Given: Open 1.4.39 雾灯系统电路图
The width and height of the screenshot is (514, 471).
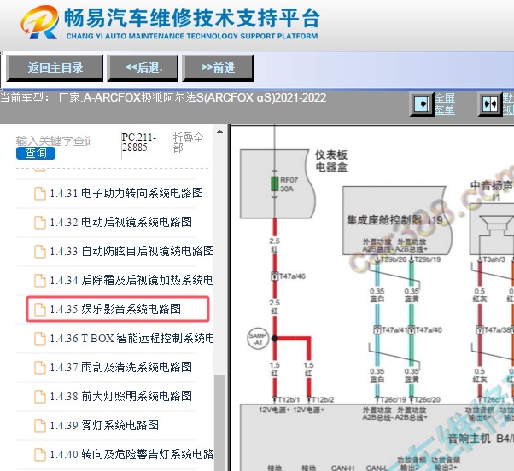Looking at the screenshot, I should coord(104,425).
